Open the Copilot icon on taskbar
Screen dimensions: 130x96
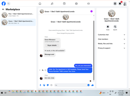pyautogui.click(x=9, y=91)
